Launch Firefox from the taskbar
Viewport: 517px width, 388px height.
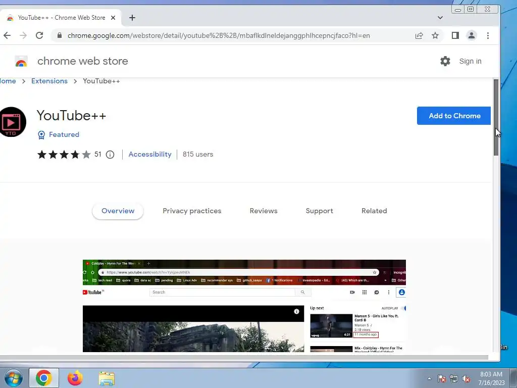click(75, 378)
